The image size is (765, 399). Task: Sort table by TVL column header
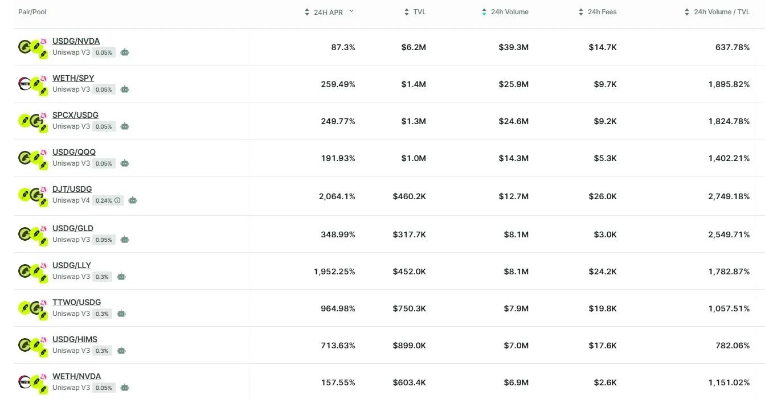click(419, 12)
